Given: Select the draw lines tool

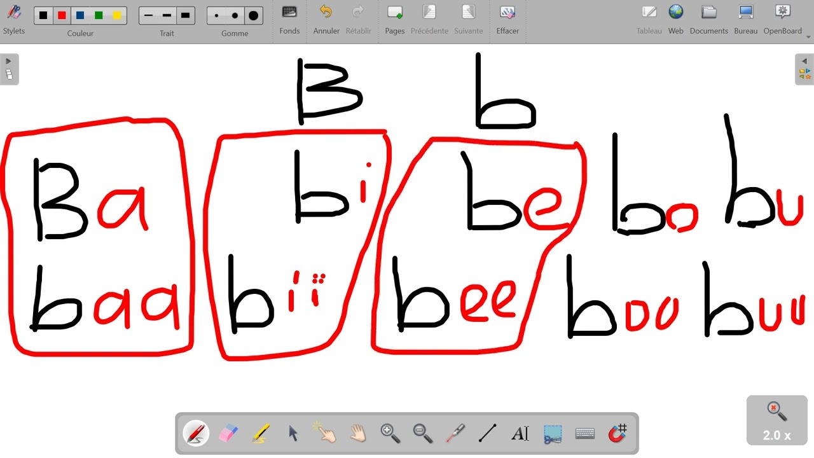Looking at the screenshot, I should click(487, 434).
